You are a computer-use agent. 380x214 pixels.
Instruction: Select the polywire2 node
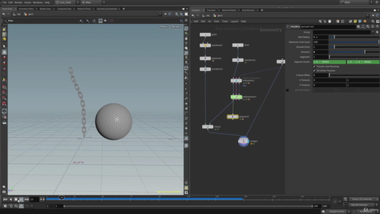pyautogui.click(x=233, y=117)
